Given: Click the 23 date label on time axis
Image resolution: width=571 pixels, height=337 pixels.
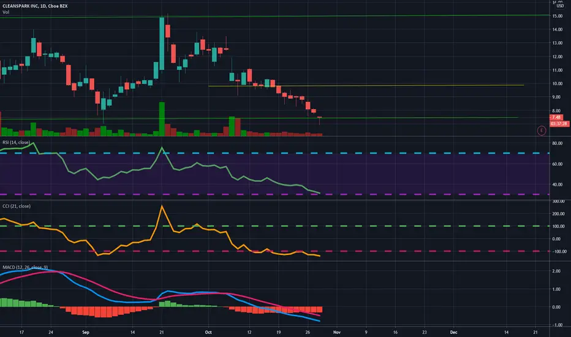Looking at the screenshot, I should [x=424, y=332].
